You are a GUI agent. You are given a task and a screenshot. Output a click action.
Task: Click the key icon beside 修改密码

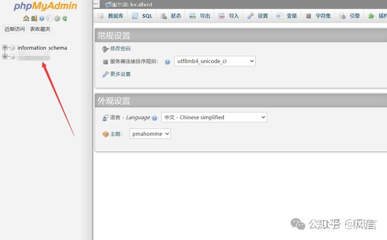(105, 49)
